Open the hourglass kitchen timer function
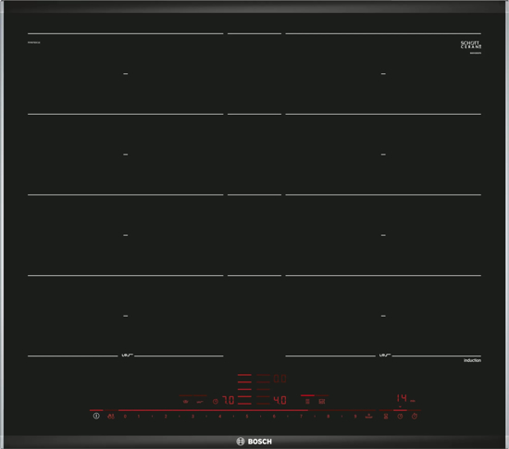This screenshot has width=509, height=449. click(386, 417)
